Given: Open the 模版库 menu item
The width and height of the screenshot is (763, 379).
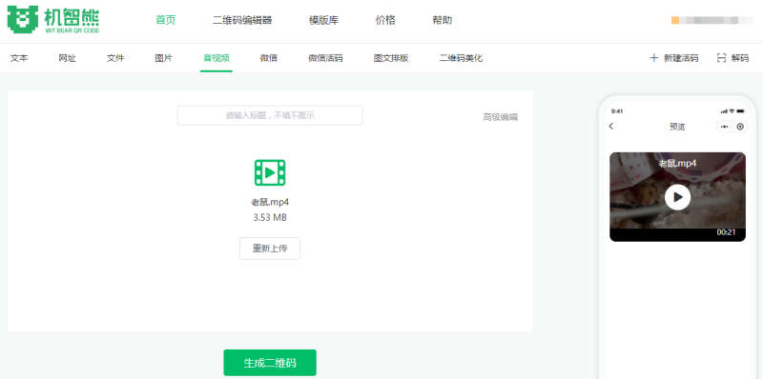Looking at the screenshot, I should pos(323,20).
